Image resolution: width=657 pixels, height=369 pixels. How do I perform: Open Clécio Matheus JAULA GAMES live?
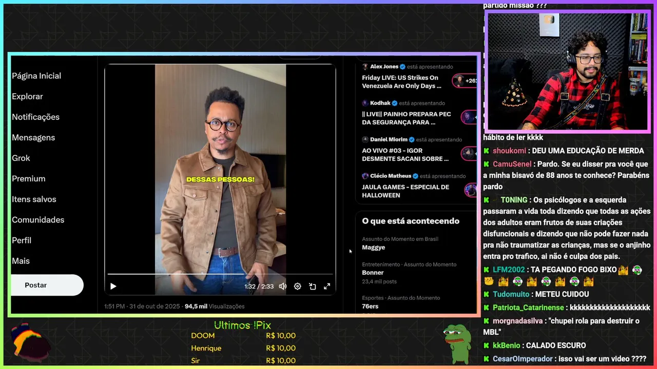coord(405,191)
